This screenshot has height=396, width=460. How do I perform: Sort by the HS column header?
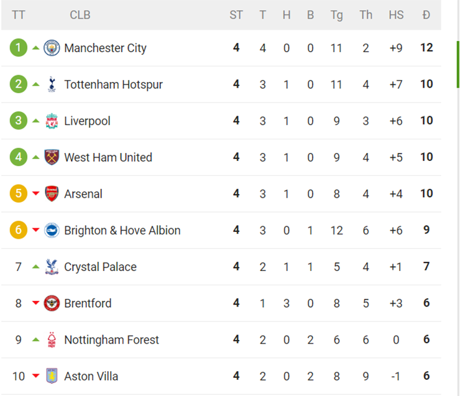point(396,15)
